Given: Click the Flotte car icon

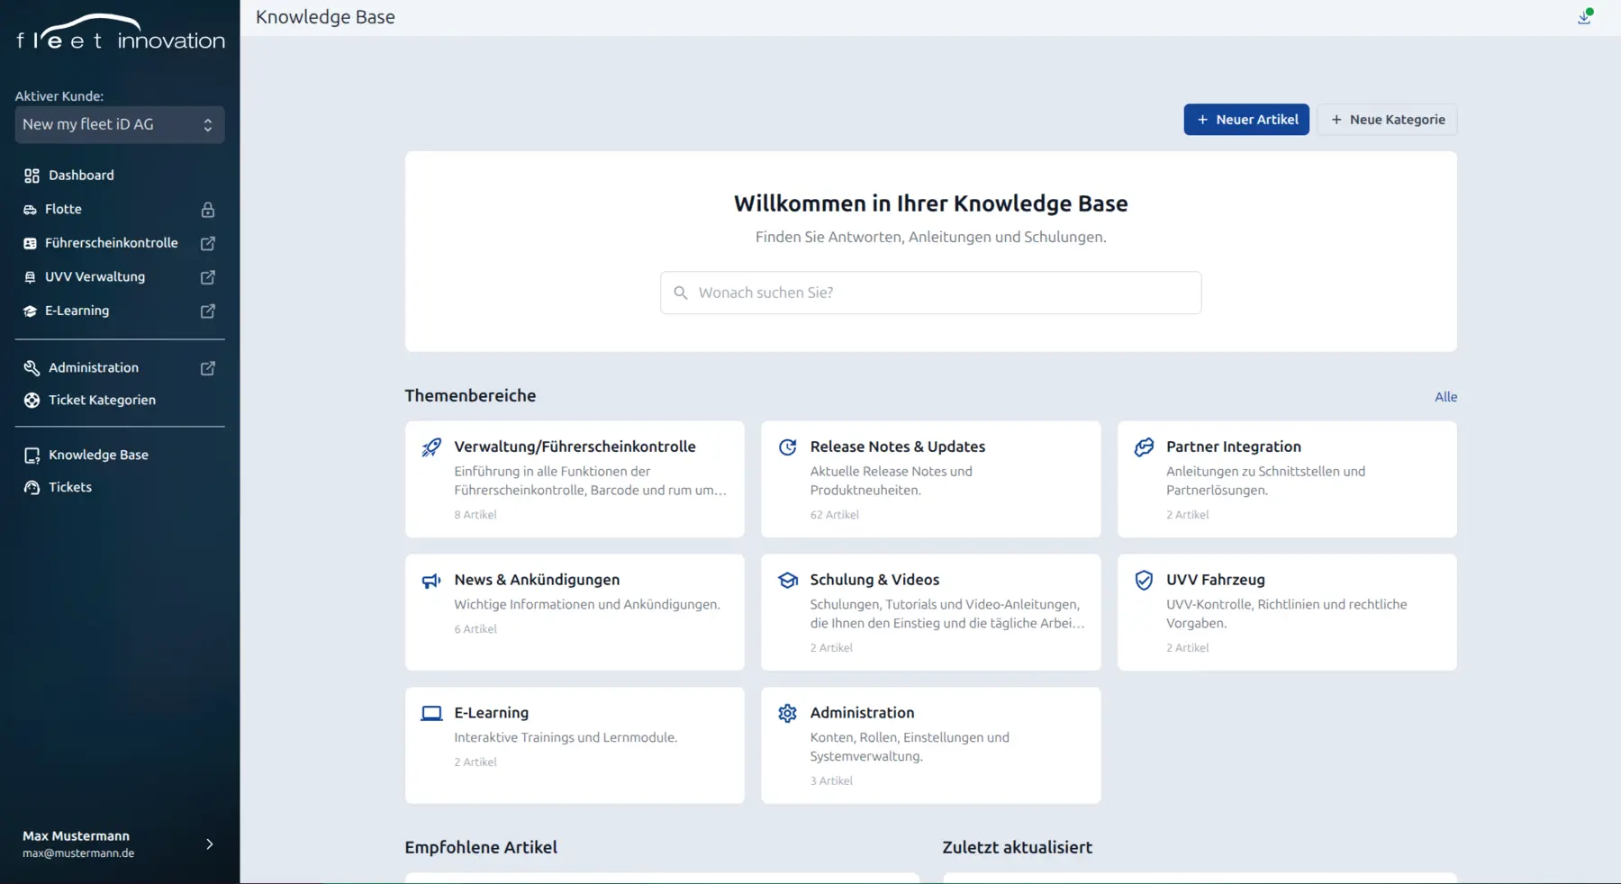Looking at the screenshot, I should pos(30,210).
